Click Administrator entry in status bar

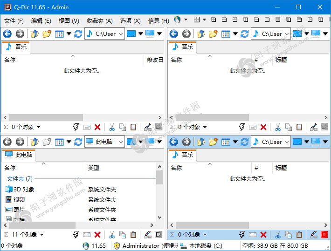coord(145,246)
